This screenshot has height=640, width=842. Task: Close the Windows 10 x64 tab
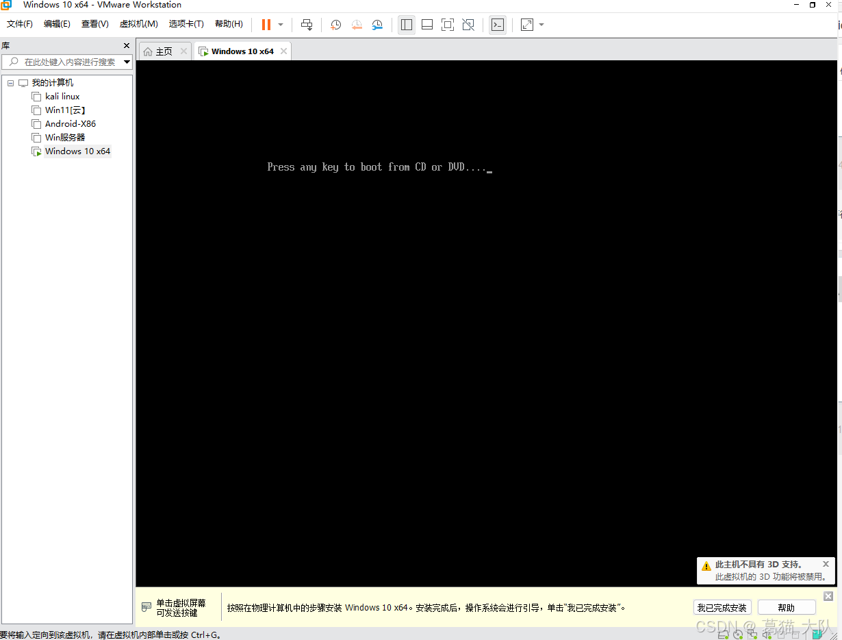click(283, 51)
